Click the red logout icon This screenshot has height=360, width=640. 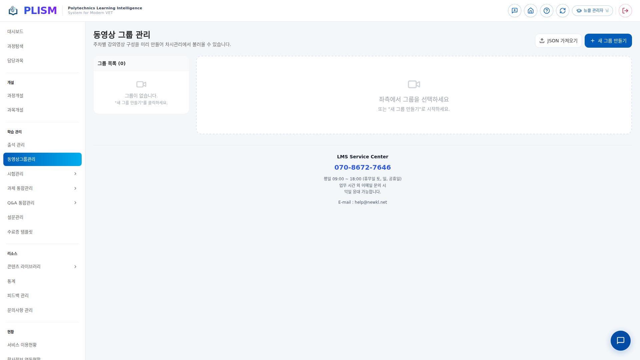point(625,11)
